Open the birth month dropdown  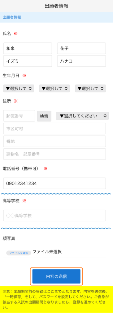pos(54,88)
